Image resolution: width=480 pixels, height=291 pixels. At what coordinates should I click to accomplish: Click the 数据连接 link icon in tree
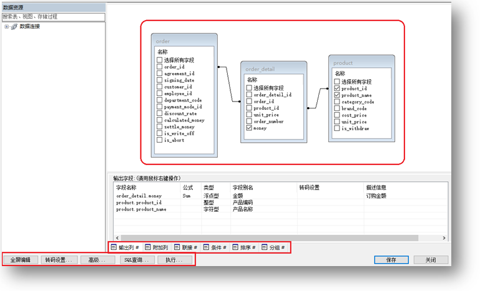click(x=14, y=27)
